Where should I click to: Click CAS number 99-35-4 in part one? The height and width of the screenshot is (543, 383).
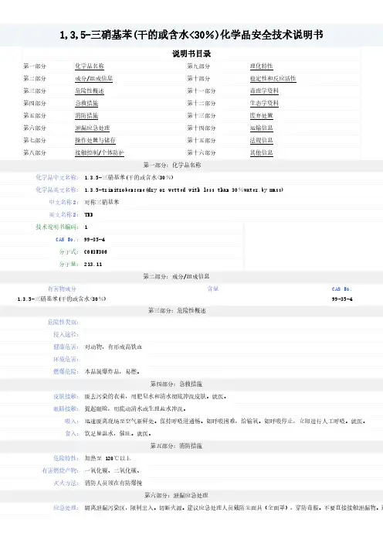coord(94,239)
